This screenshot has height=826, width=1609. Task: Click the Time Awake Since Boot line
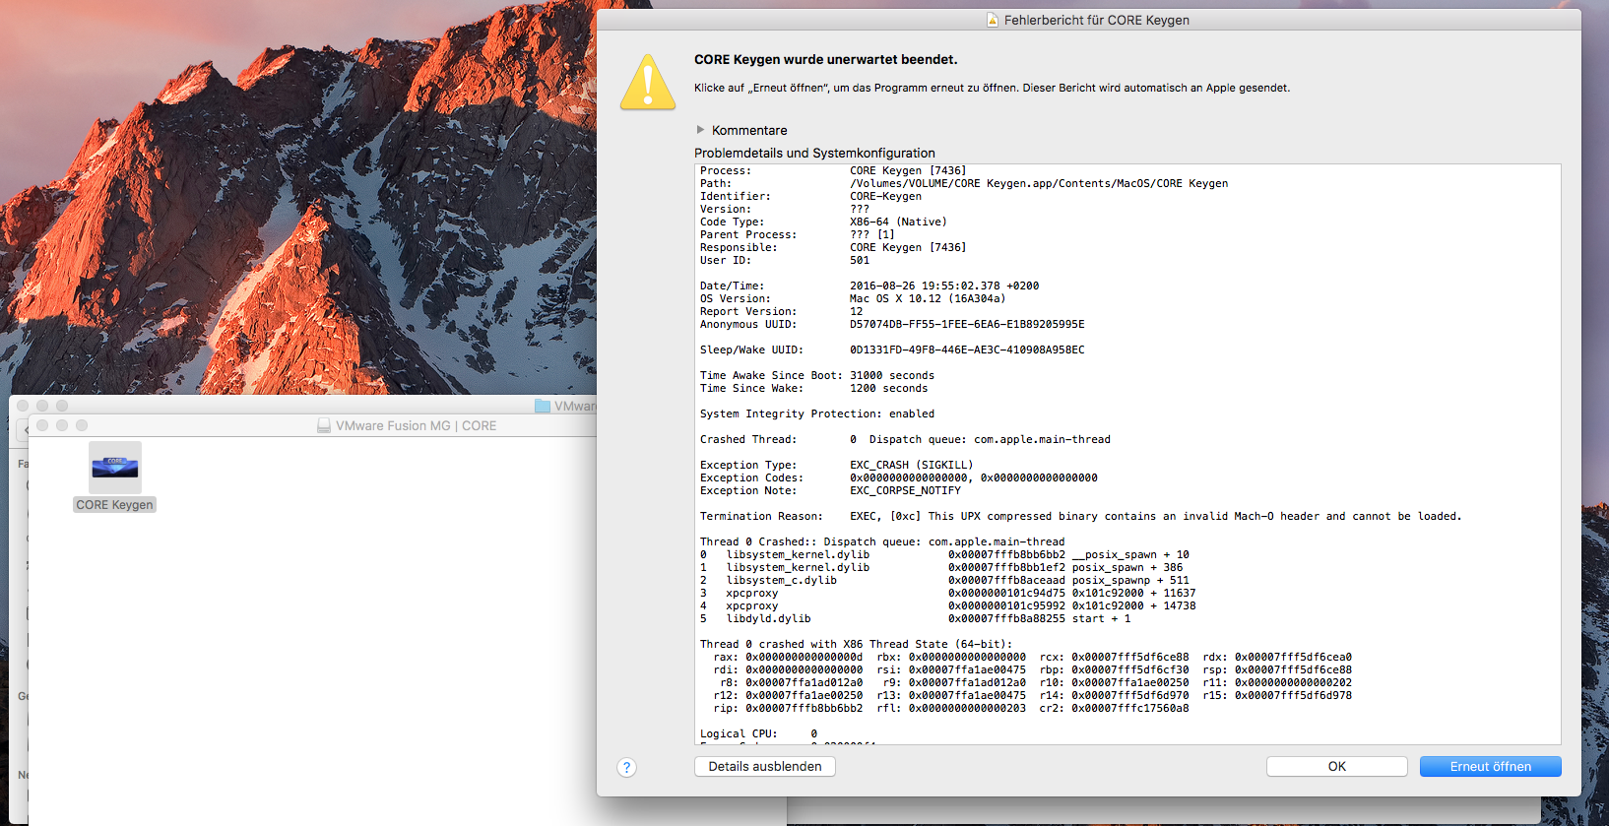[x=817, y=375]
